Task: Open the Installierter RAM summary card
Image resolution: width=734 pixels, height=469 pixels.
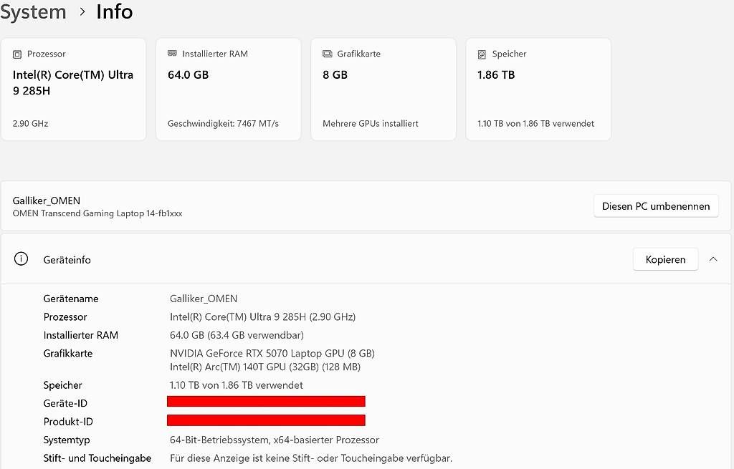Action: coord(229,90)
